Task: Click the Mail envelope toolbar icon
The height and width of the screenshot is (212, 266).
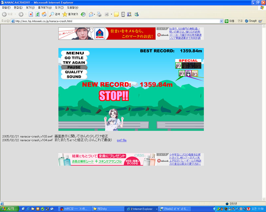Action: (x=91, y=14)
